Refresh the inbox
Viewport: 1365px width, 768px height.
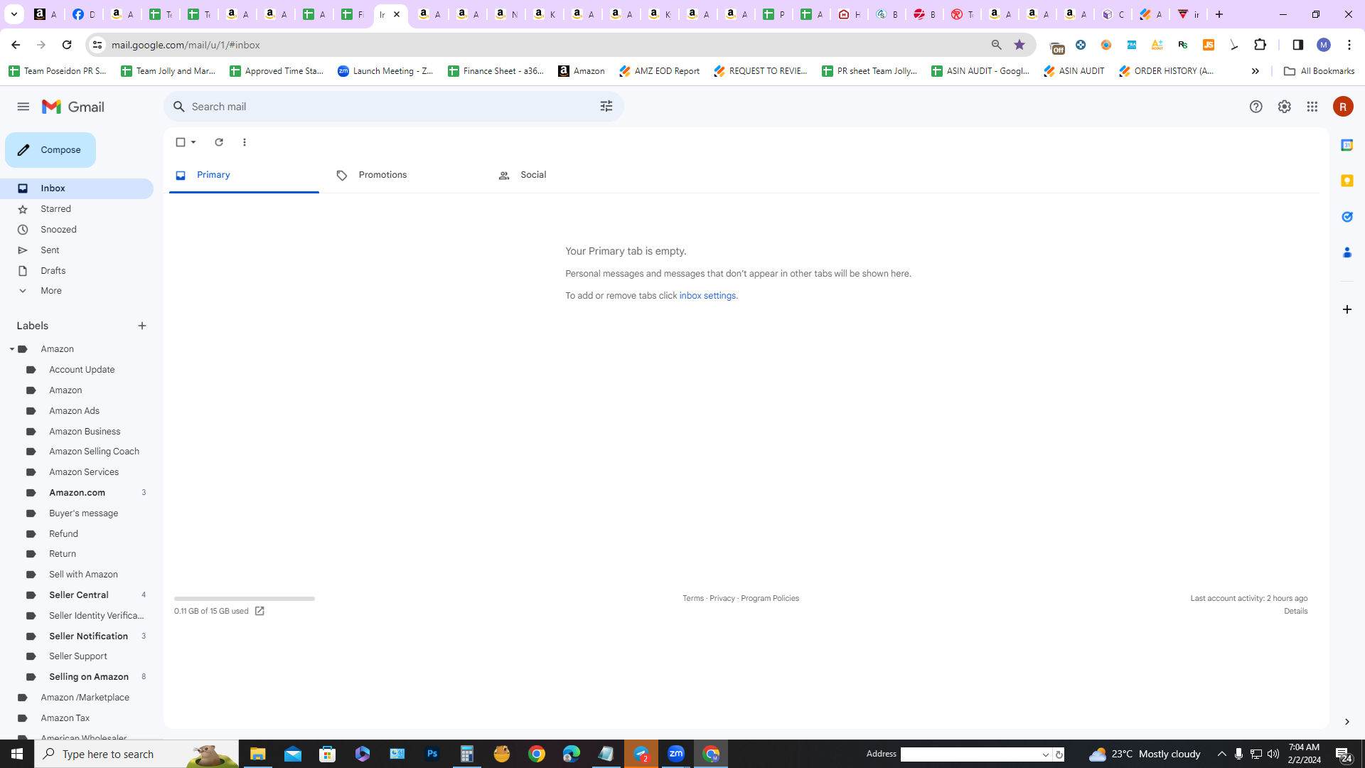pos(219,142)
